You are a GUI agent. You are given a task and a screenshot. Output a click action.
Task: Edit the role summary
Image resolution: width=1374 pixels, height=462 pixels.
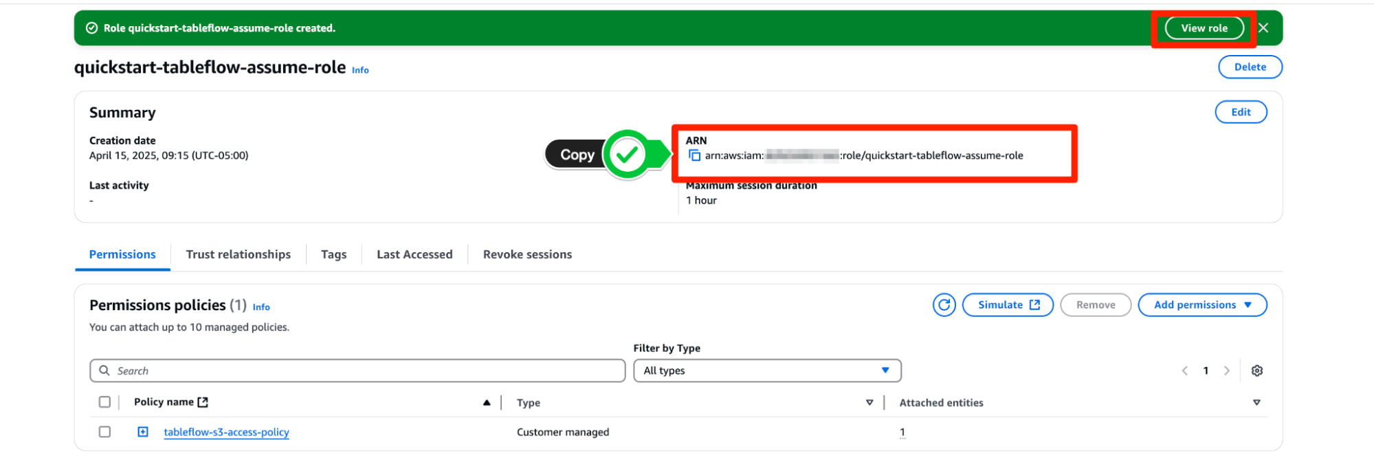[1241, 112]
